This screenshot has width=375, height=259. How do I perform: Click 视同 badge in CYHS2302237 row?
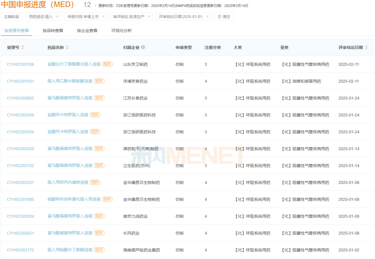95,183
